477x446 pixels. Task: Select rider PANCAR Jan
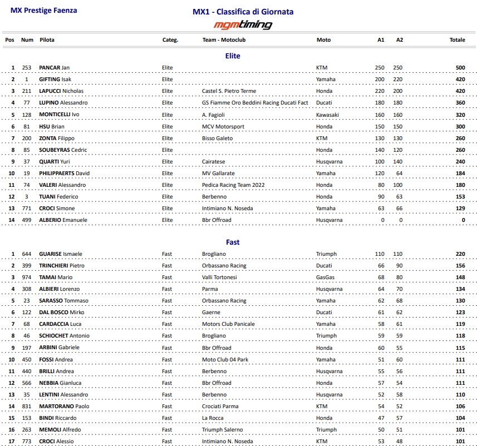[54, 67]
